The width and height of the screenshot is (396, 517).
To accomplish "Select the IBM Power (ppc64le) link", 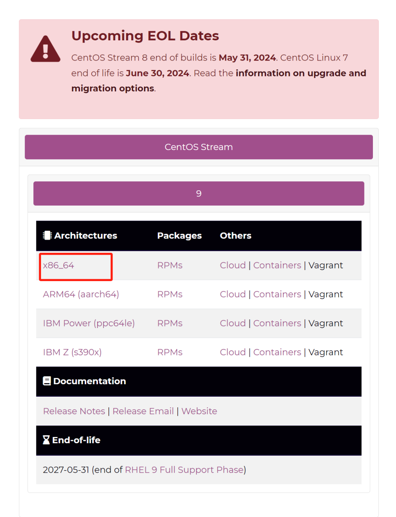I will pyautogui.click(x=89, y=323).
